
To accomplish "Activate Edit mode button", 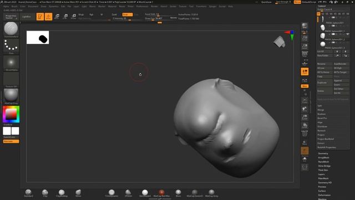I will tap(40, 17).
